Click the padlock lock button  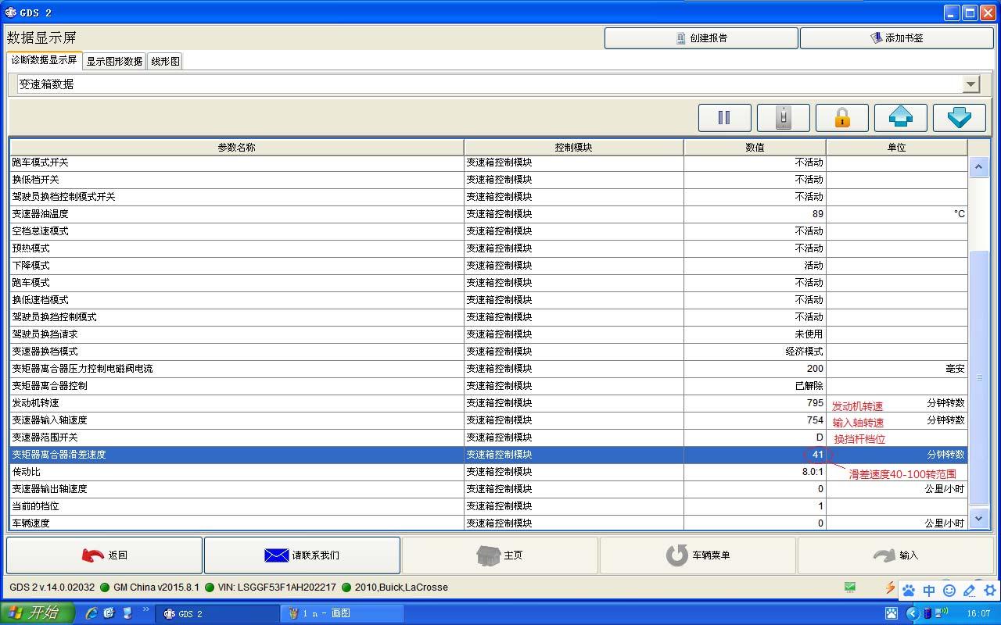[x=841, y=118]
